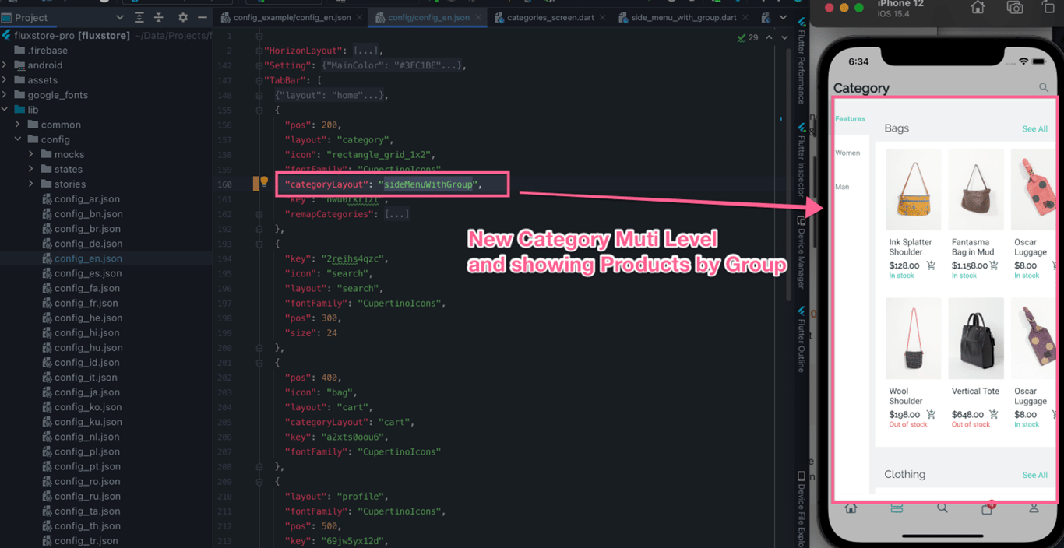The width and height of the screenshot is (1064, 548).
Task: Open the Fantasma Bag in Mud product
Action: coord(975,189)
